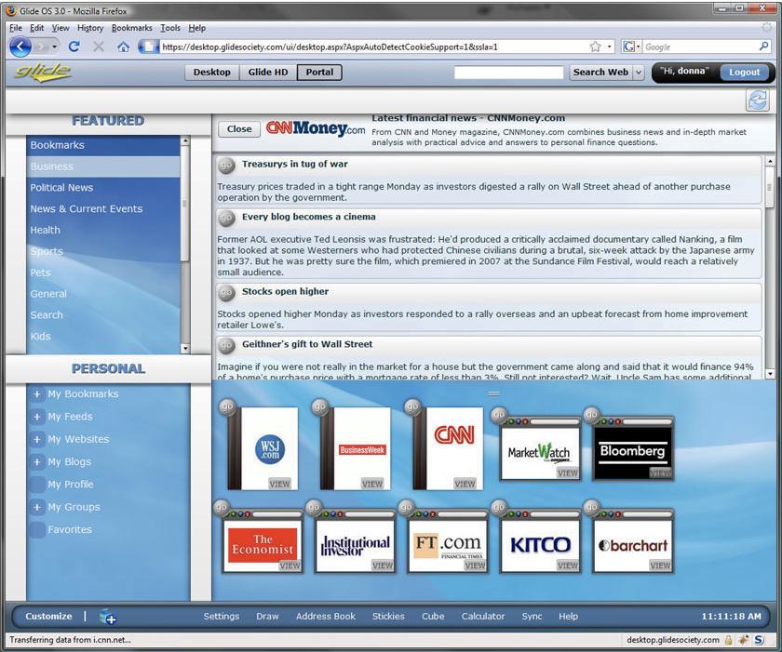The height and width of the screenshot is (652, 782).
Task: Expand My Blogs with plus icon
Action: (x=37, y=461)
